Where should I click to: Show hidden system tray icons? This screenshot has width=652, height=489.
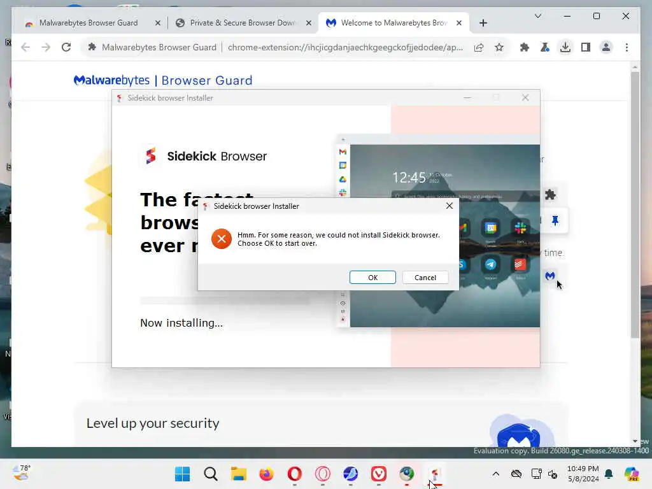pos(495,474)
